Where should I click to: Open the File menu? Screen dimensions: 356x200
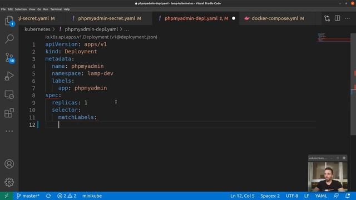click(x=3, y=9)
